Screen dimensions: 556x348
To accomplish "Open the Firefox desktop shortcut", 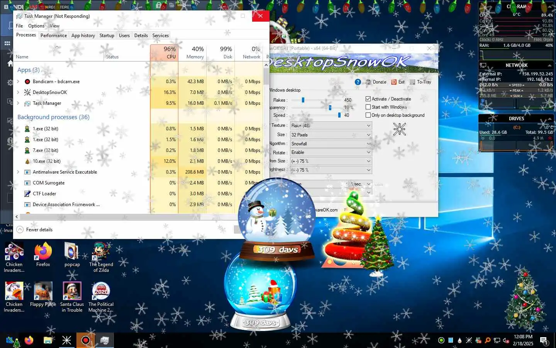I will (43, 255).
